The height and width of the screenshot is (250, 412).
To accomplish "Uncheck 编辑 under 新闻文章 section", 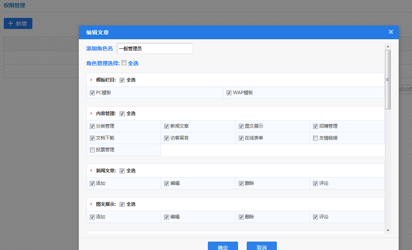I will pos(166,183).
